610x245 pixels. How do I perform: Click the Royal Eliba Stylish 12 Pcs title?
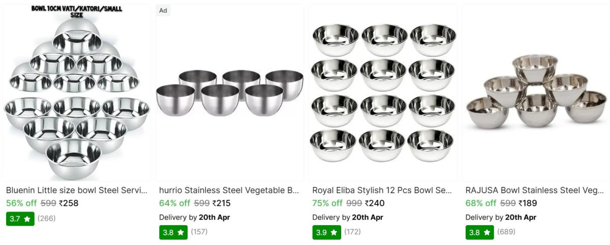click(x=382, y=190)
